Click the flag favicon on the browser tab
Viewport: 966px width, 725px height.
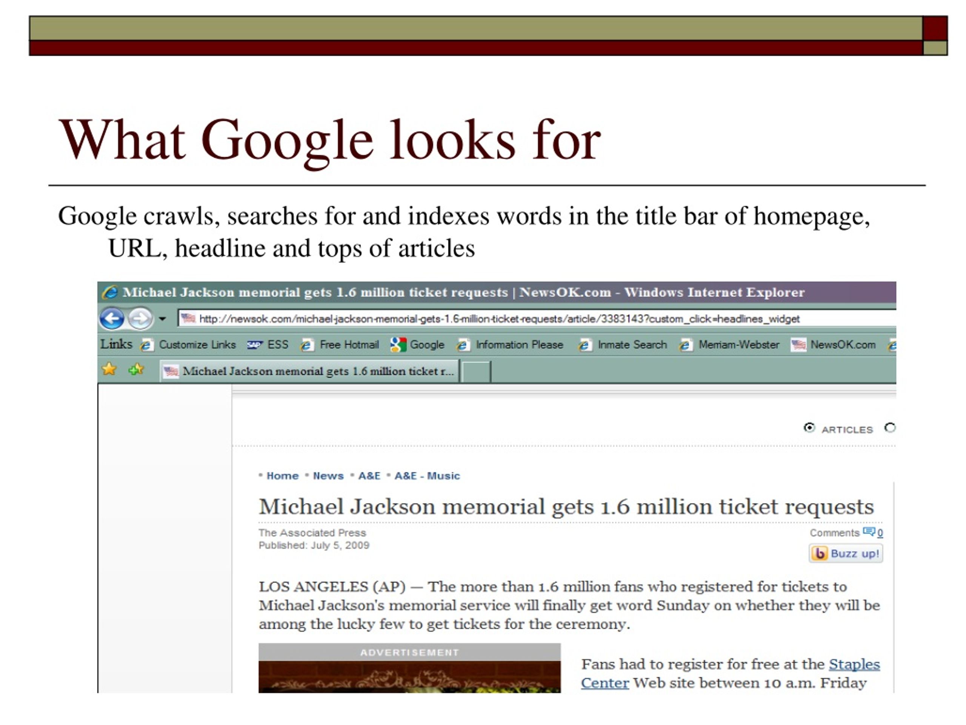171,372
